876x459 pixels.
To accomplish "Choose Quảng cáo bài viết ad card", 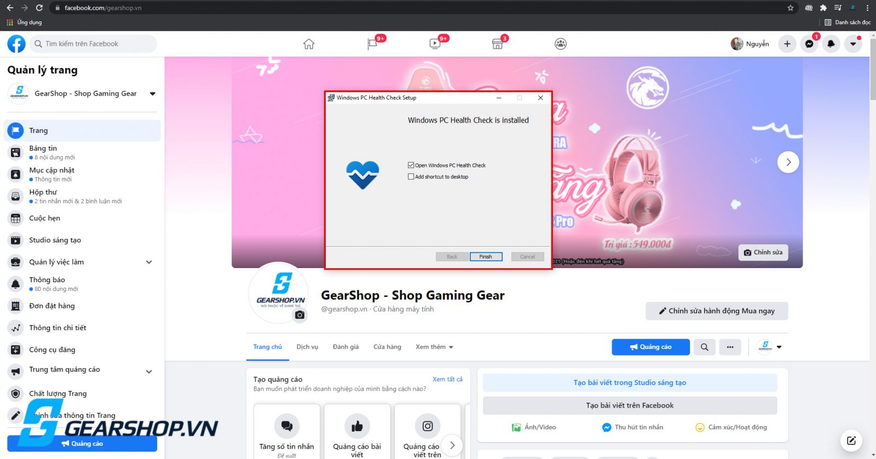I will coord(357,432).
